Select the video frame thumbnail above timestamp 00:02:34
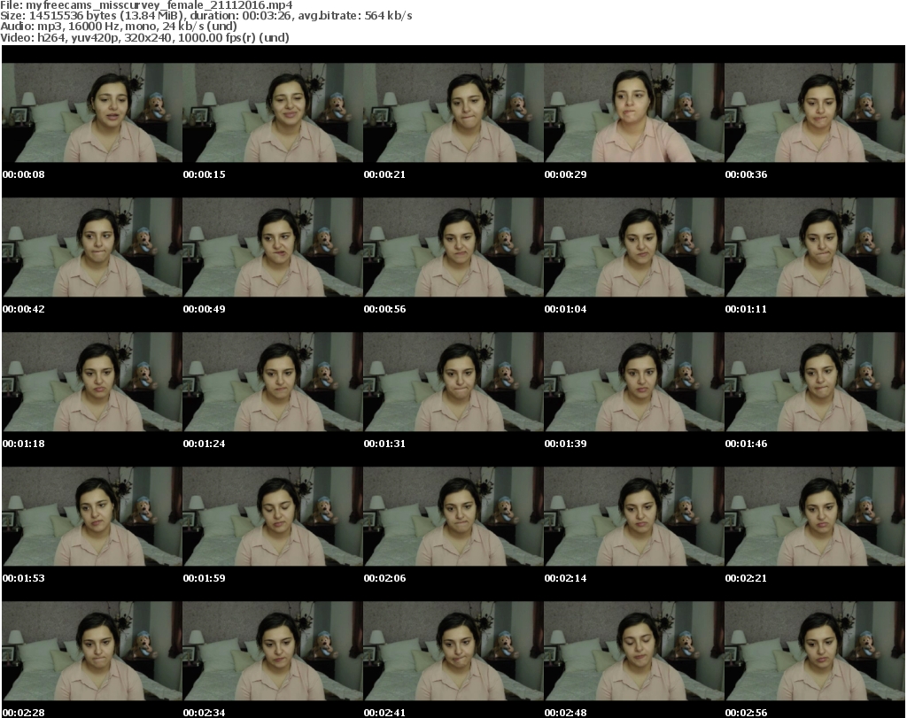The image size is (907, 718). 273,651
